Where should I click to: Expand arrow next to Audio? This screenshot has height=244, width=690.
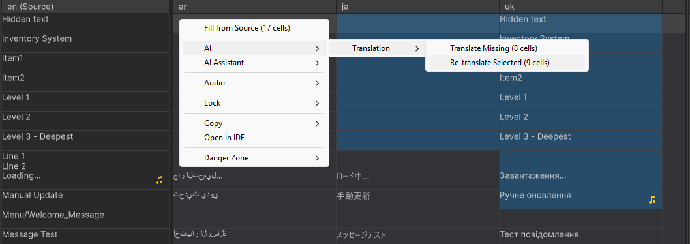(317, 84)
